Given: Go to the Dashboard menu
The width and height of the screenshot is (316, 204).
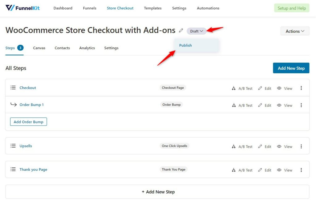Looking at the screenshot, I should point(63,8).
